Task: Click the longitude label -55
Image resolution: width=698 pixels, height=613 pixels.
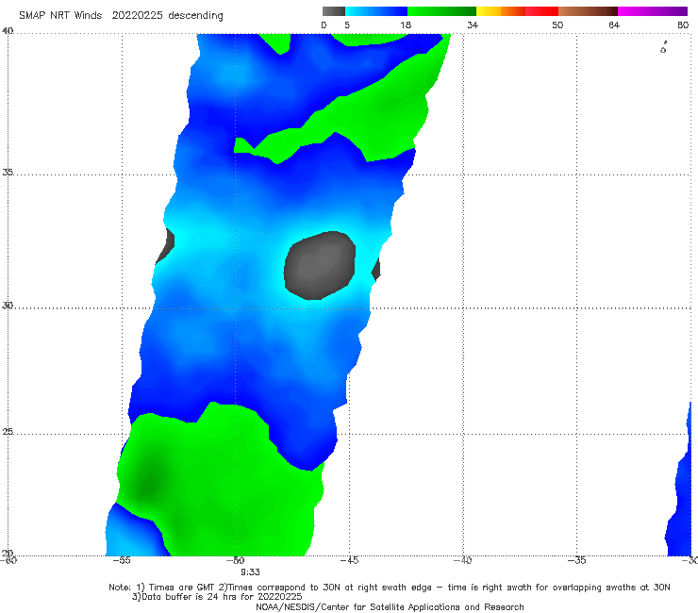Action: pos(122,560)
